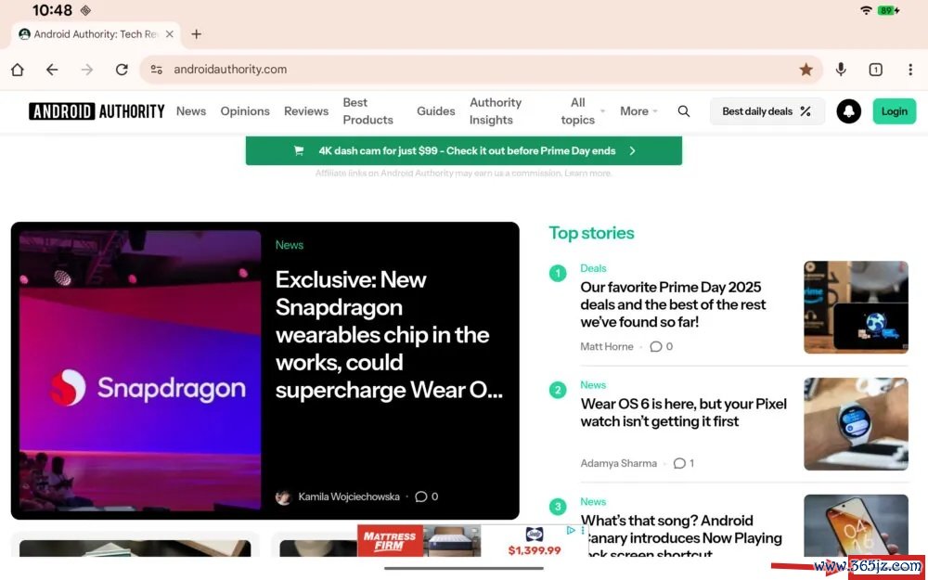Open phone thumbnail for Now Playing story
Screen dimensions: 928x580
[856, 525]
